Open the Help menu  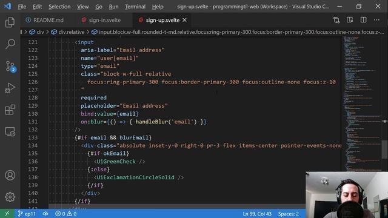[158, 7]
